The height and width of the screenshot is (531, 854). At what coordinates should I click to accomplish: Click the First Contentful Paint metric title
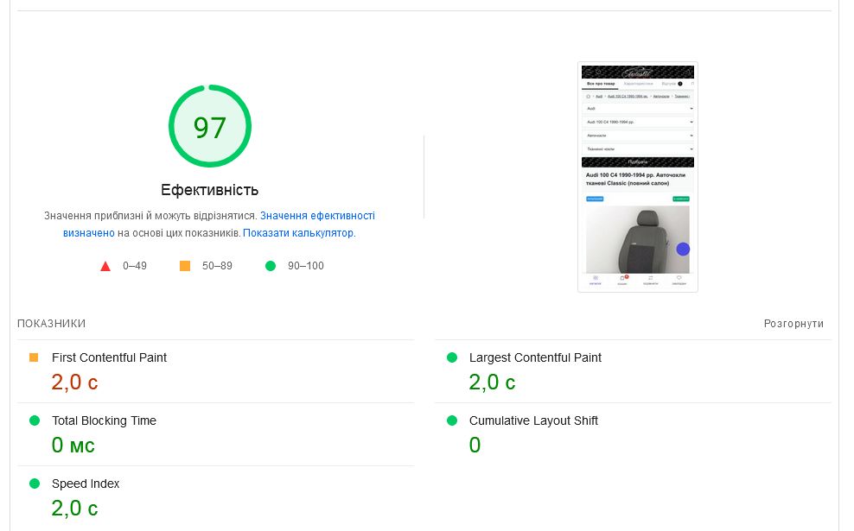109,357
